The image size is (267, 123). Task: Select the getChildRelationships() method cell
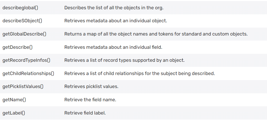pos(28,73)
